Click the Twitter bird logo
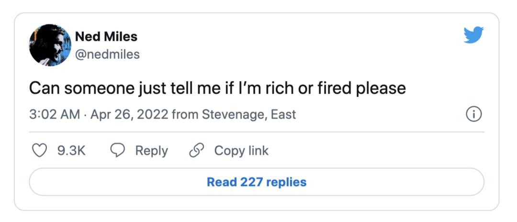This screenshot has height=222, width=517. [x=473, y=35]
